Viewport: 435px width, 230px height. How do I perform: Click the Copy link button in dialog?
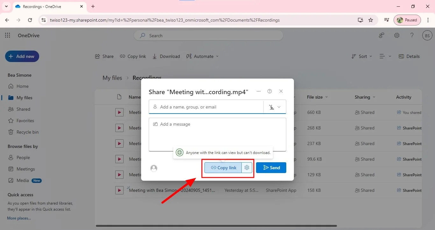(x=224, y=168)
